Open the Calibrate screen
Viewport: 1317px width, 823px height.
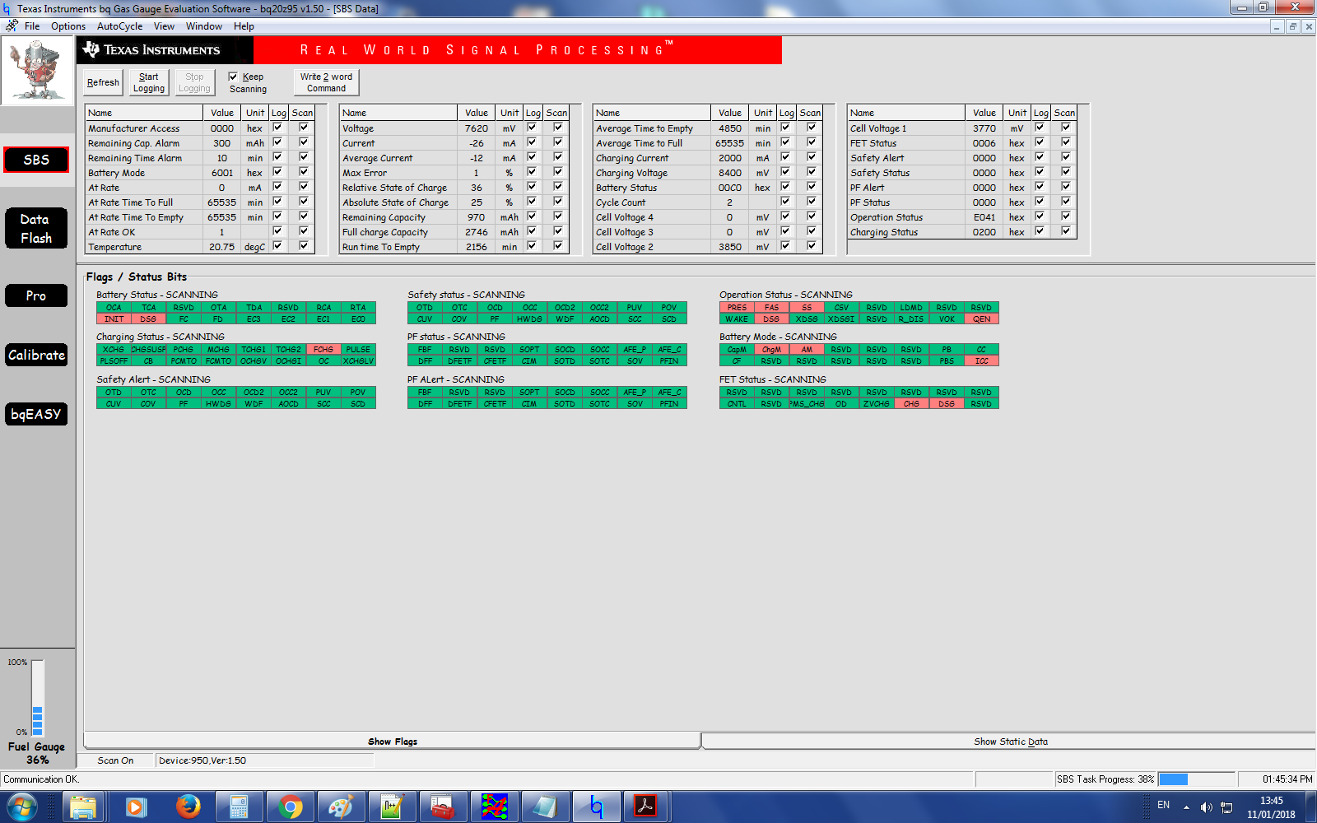[36, 355]
